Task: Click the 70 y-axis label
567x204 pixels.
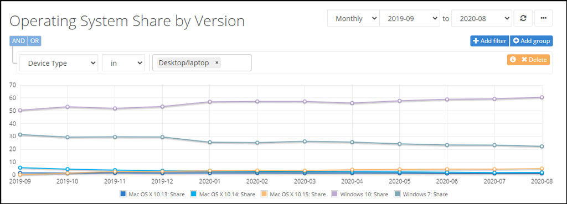Action: pyautogui.click(x=13, y=85)
